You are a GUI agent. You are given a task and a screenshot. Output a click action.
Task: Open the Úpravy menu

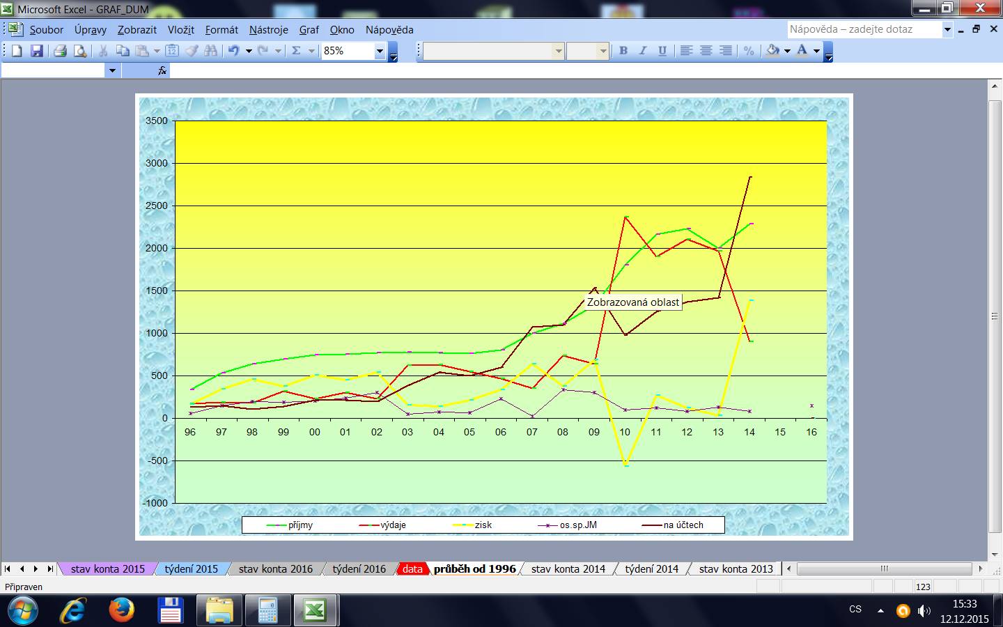coord(91,30)
